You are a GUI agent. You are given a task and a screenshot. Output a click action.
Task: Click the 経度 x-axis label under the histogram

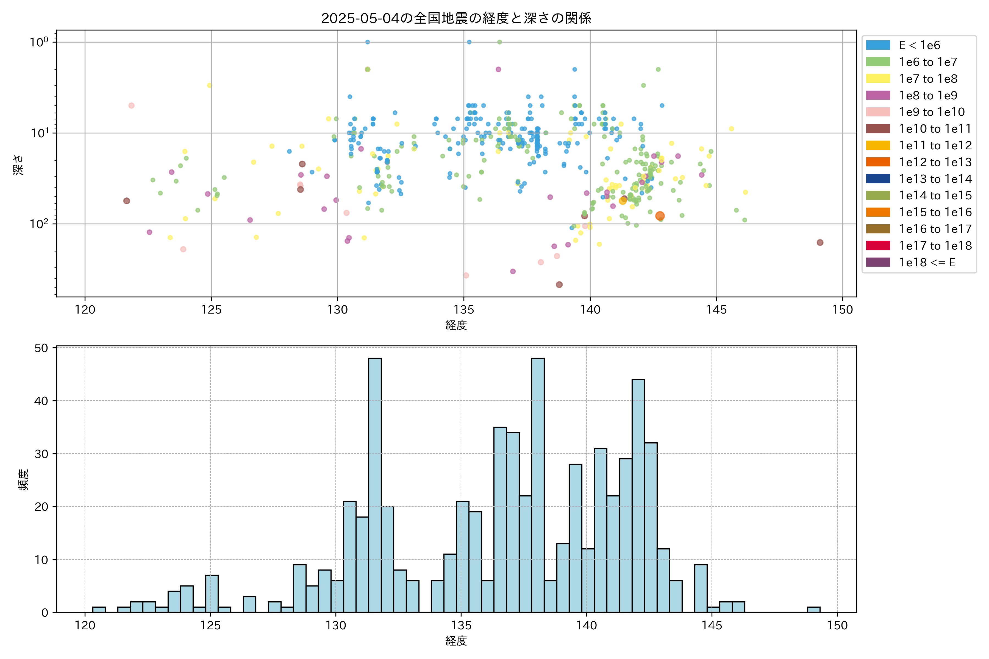point(456,641)
